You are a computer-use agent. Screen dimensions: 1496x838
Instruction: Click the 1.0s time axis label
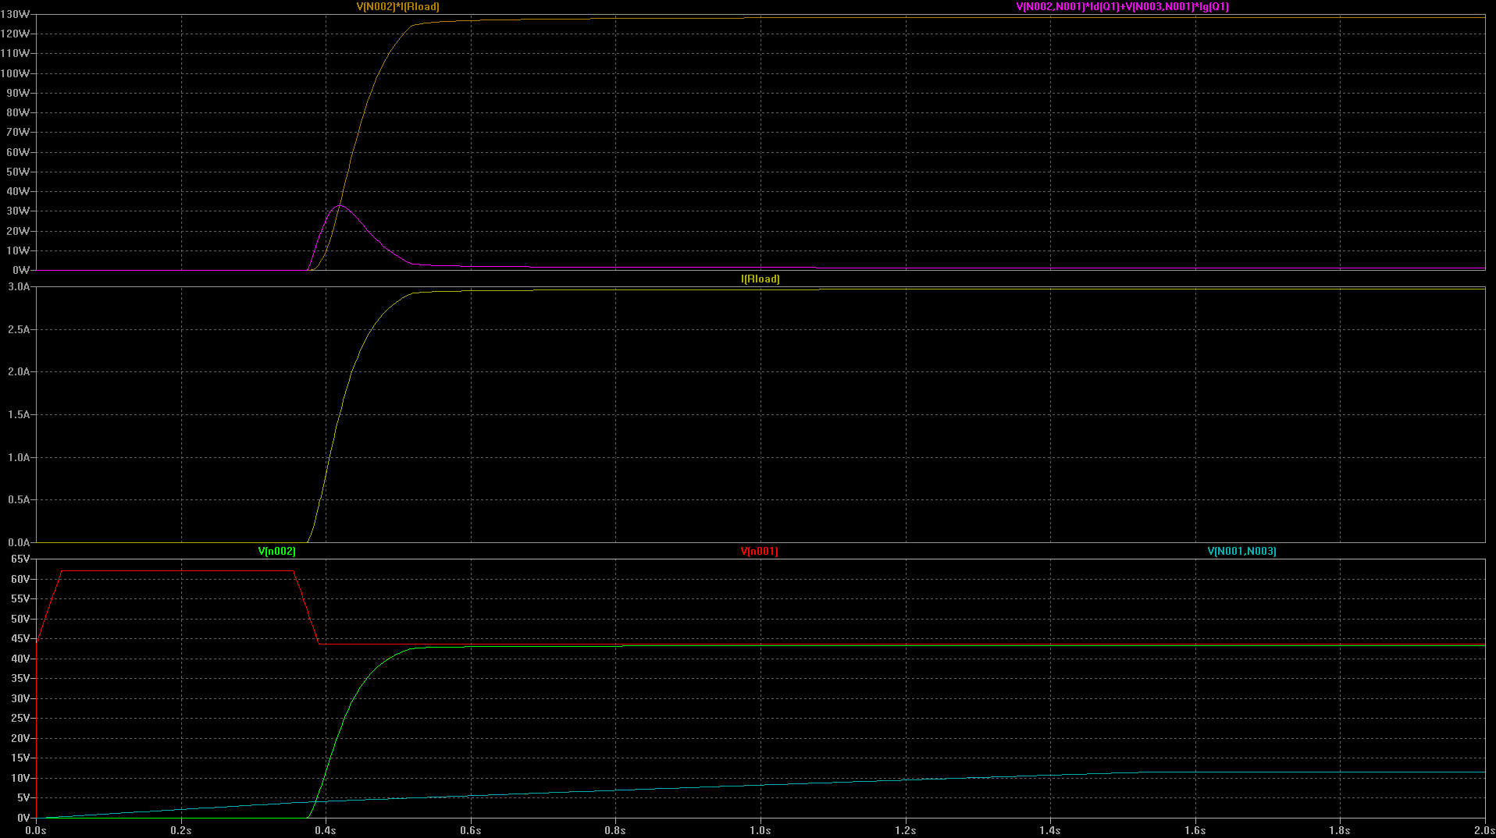(x=760, y=830)
